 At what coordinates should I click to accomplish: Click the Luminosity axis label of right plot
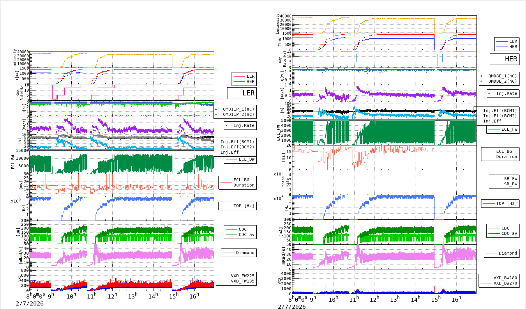tap(278, 24)
